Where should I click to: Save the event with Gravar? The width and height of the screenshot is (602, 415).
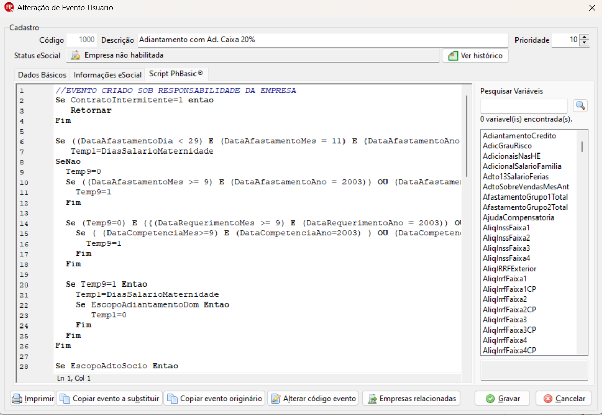point(502,399)
